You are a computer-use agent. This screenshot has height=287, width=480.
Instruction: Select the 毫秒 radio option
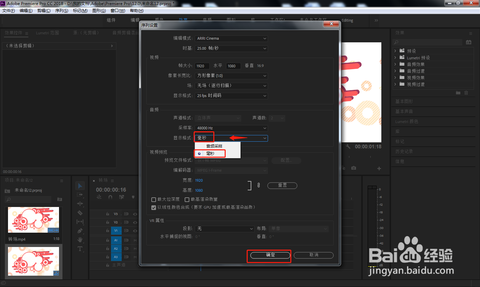[199, 154]
